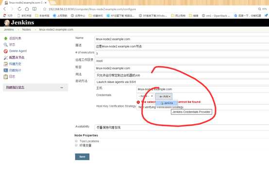Image resolution: width=269 pixels, height=184 pixels.
Task: Click the red Delete Agent icon
Action: (x=6, y=51)
